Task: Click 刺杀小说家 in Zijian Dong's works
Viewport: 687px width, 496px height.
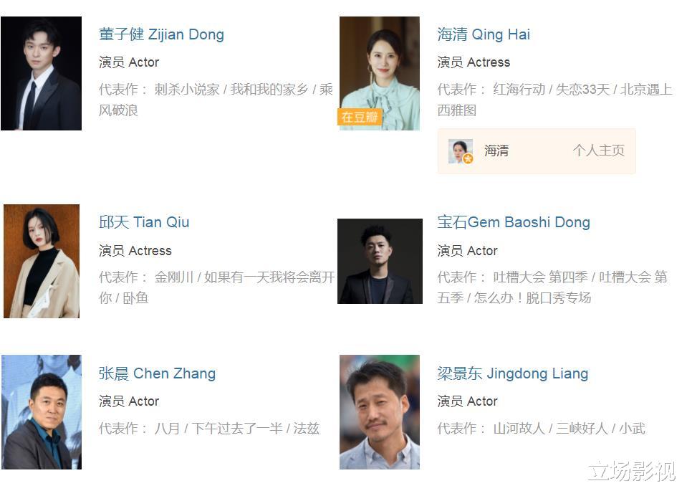Action: point(187,90)
